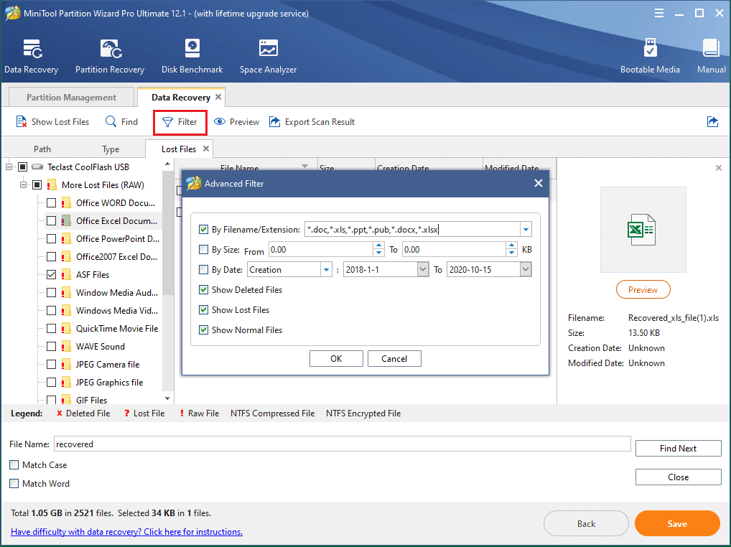This screenshot has height=547, width=731.
Task: Open the Creation date type dropdown
Action: (x=326, y=269)
